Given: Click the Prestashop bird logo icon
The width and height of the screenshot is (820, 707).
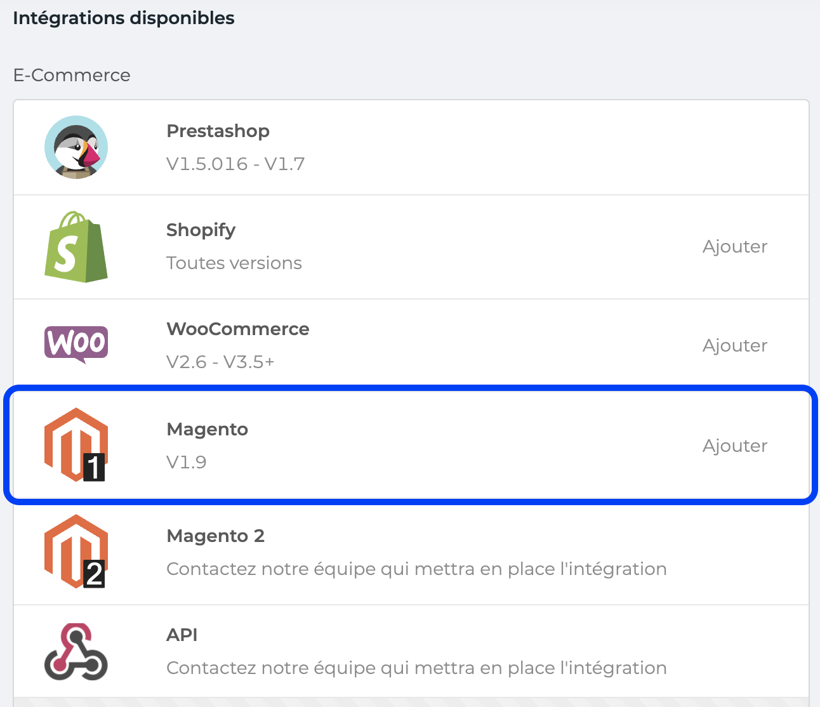Looking at the screenshot, I should click(76, 147).
